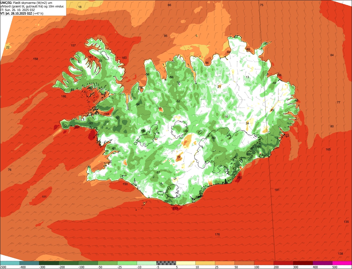Click the value 213 at the southern tip
Image resolution: width=352 pixels, height=269 pixels.
coord(175,208)
